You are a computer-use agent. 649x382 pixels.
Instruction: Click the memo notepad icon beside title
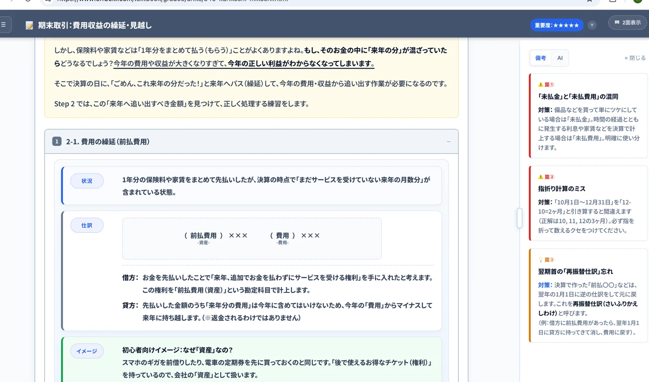click(x=30, y=25)
